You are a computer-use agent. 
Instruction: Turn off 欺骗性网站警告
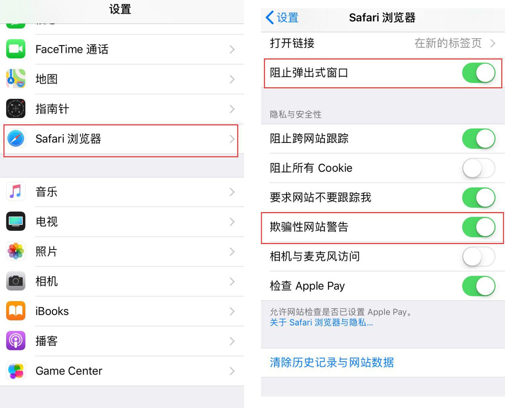tap(479, 227)
